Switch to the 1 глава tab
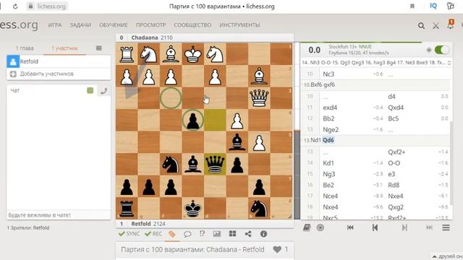 [25, 48]
